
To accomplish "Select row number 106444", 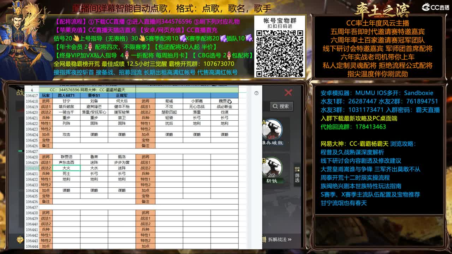I will 32,246.
